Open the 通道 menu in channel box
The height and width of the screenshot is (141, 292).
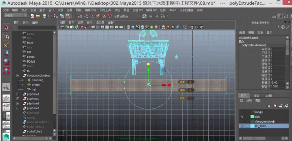[x=242, y=32]
